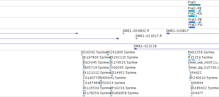Select the EK179526.5prime EST
Screen dimensions: 219x97
[111, 65]
